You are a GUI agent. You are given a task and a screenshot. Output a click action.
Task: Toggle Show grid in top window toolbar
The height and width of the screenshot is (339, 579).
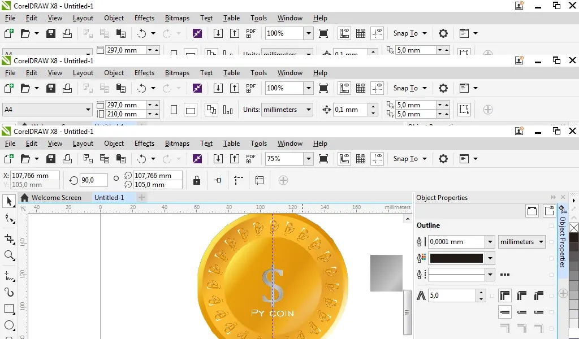(x=361, y=33)
